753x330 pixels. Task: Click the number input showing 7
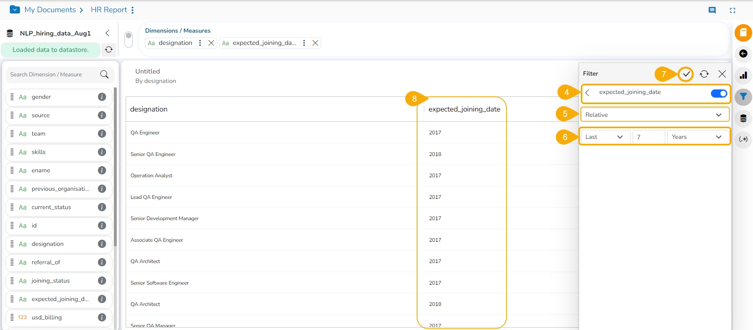click(648, 137)
